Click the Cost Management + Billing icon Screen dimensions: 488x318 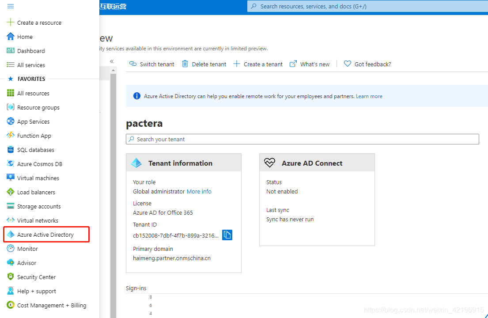click(x=10, y=305)
